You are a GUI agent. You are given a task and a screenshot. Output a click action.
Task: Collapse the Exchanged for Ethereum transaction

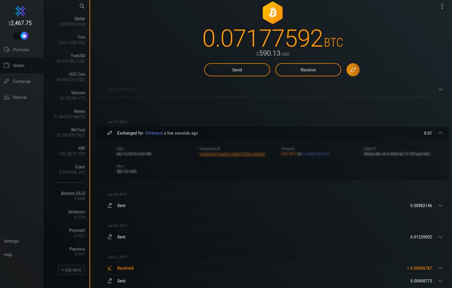(x=440, y=133)
